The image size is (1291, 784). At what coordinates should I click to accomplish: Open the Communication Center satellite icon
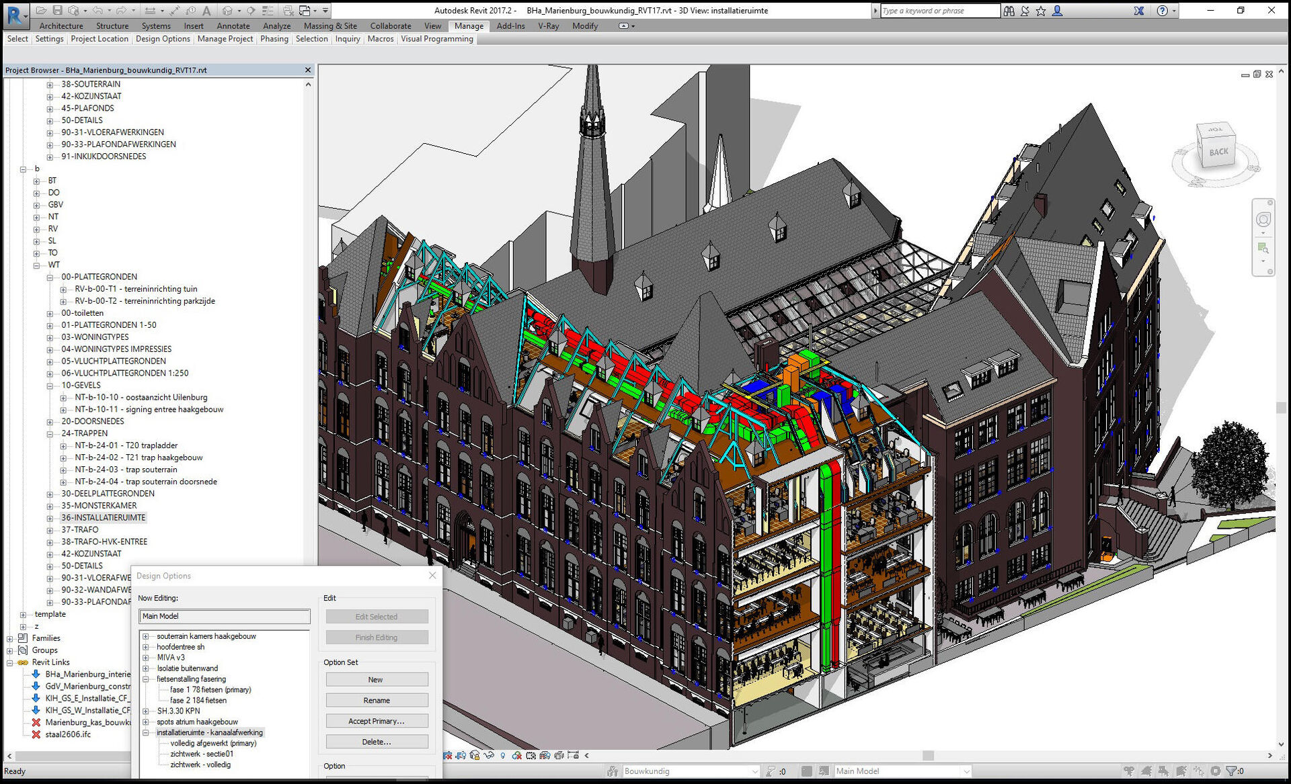[x=1025, y=11]
